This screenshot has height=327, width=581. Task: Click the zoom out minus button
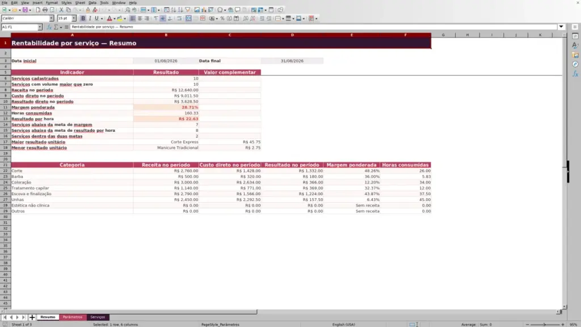(x=527, y=324)
